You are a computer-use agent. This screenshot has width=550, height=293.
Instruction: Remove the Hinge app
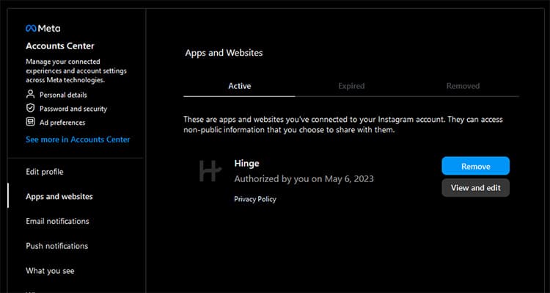coord(476,166)
